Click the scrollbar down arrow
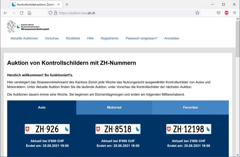 point(238,155)
